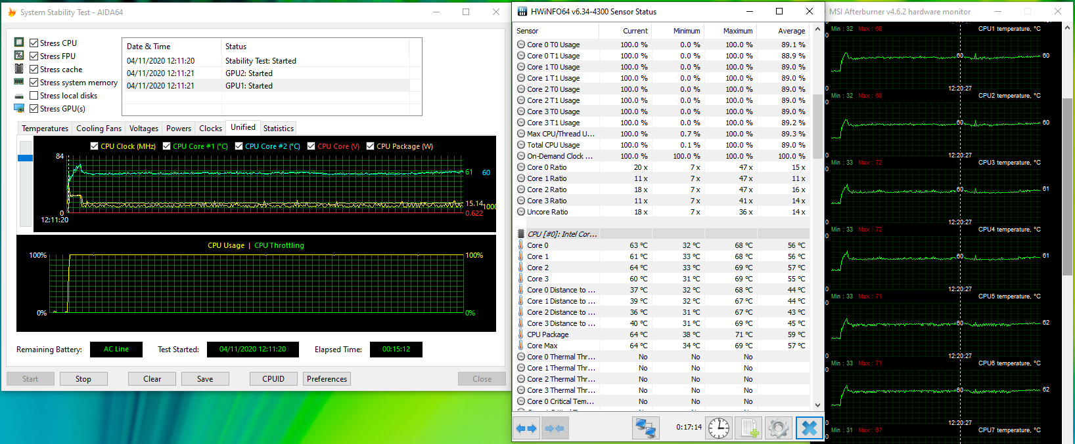This screenshot has height=444, width=1075.
Task: Click the thermometer icon for CPU Package row
Action: (x=521, y=334)
